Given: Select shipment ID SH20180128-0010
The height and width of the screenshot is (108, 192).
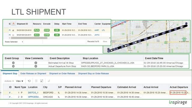Looking at the screenshot, I should (24, 30).
